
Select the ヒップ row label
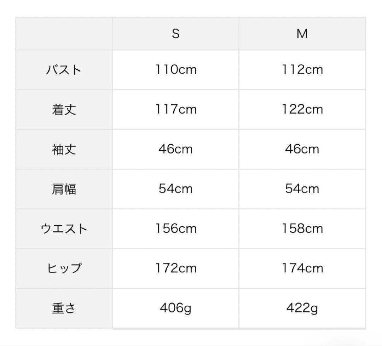(x=64, y=268)
